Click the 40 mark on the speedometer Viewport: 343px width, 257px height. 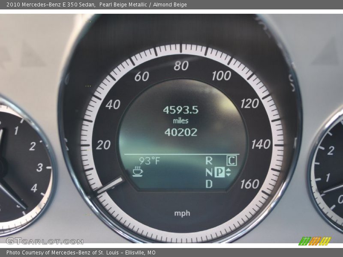click(x=113, y=105)
